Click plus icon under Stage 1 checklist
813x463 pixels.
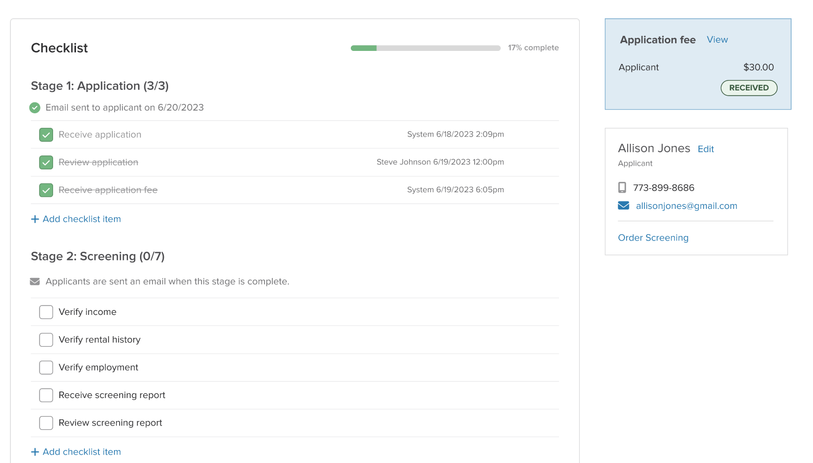35,219
